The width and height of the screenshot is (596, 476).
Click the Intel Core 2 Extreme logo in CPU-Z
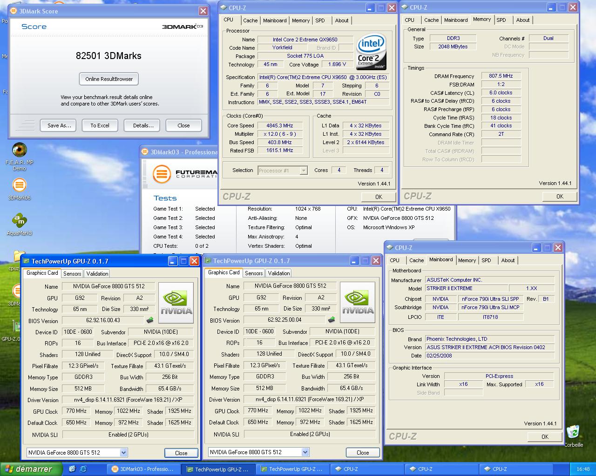point(371,52)
